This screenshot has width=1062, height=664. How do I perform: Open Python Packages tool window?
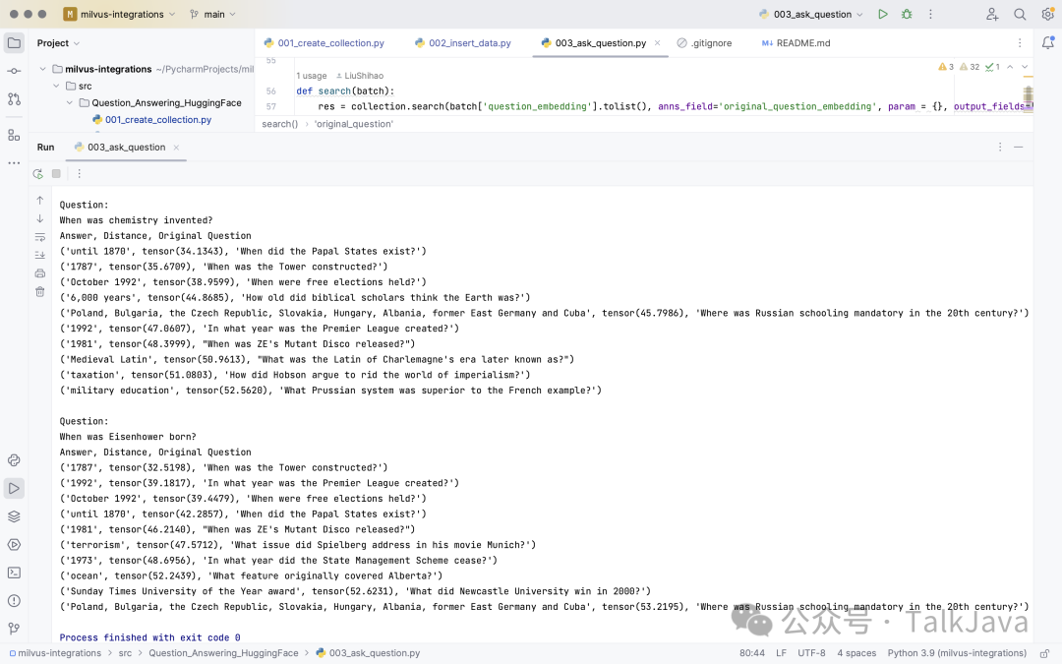point(14,516)
